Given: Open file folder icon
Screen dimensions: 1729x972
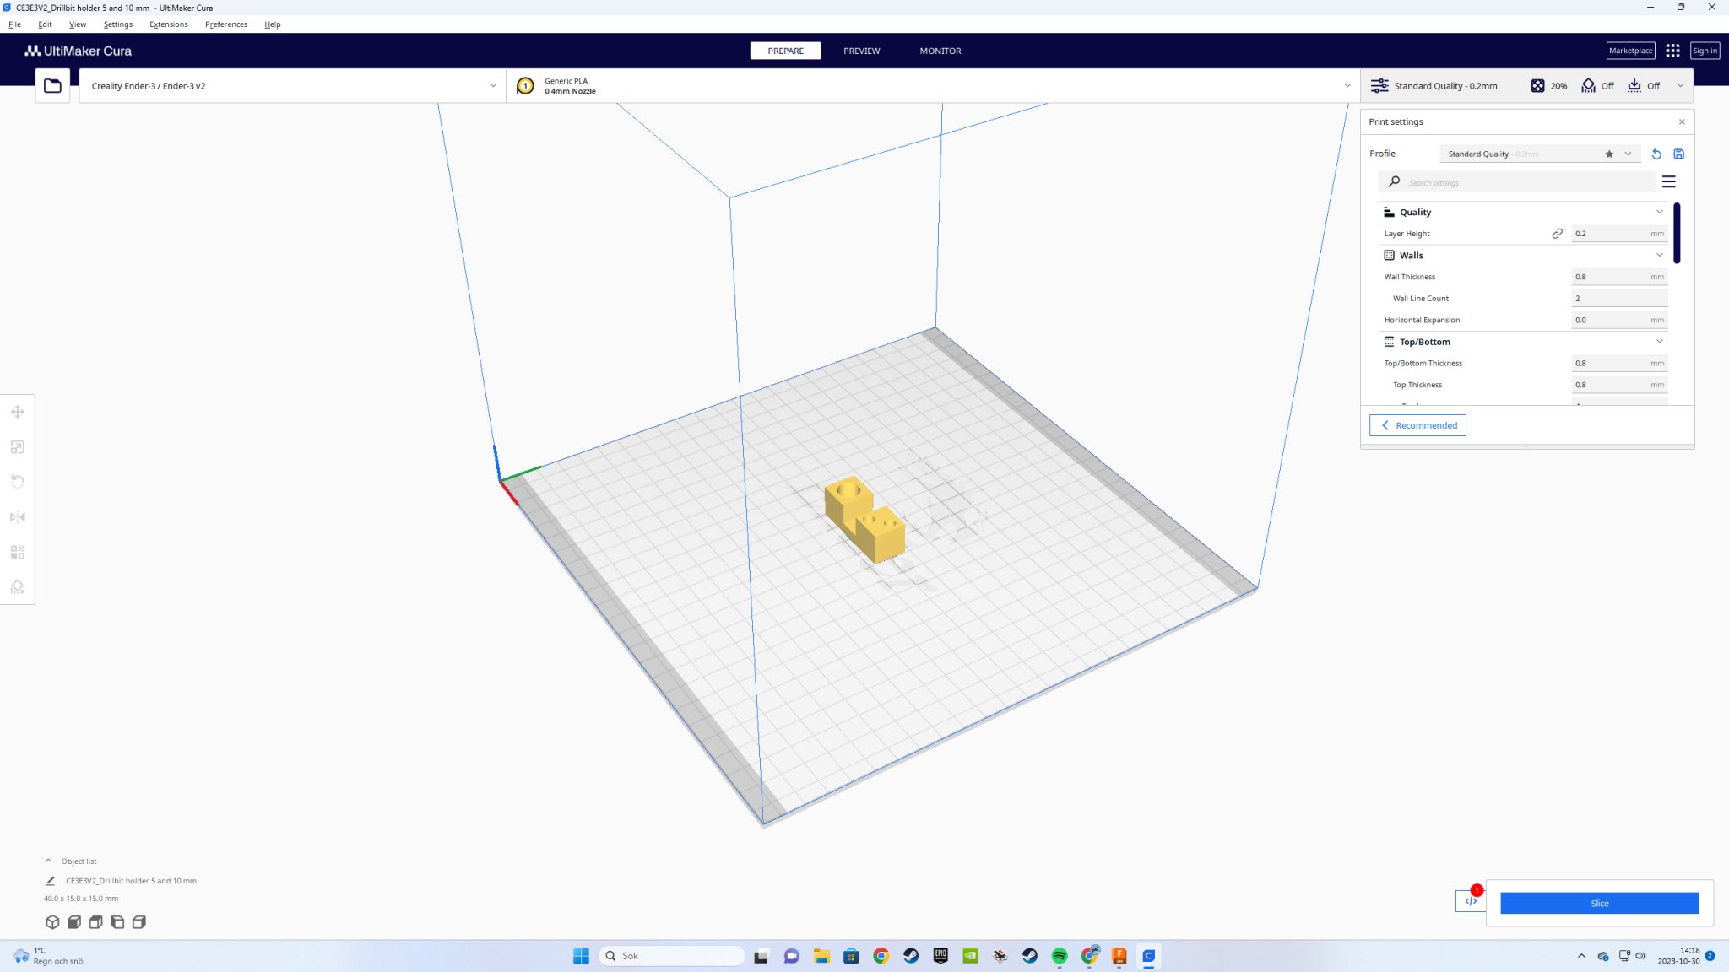Looking at the screenshot, I should pyautogui.click(x=52, y=85).
